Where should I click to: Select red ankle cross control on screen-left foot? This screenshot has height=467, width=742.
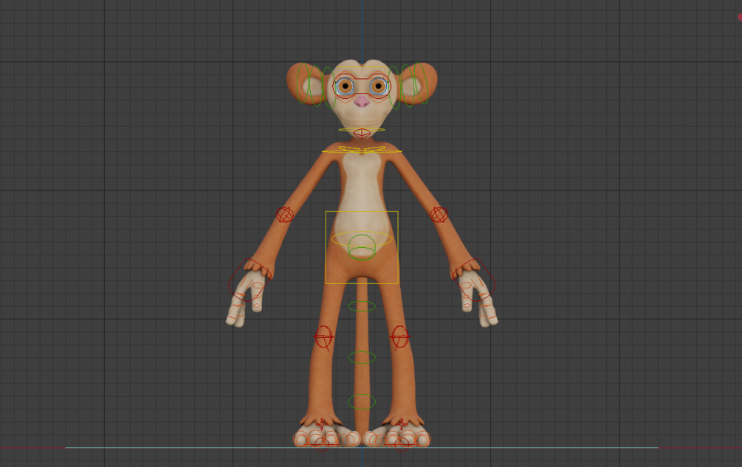click(x=322, y=423)
